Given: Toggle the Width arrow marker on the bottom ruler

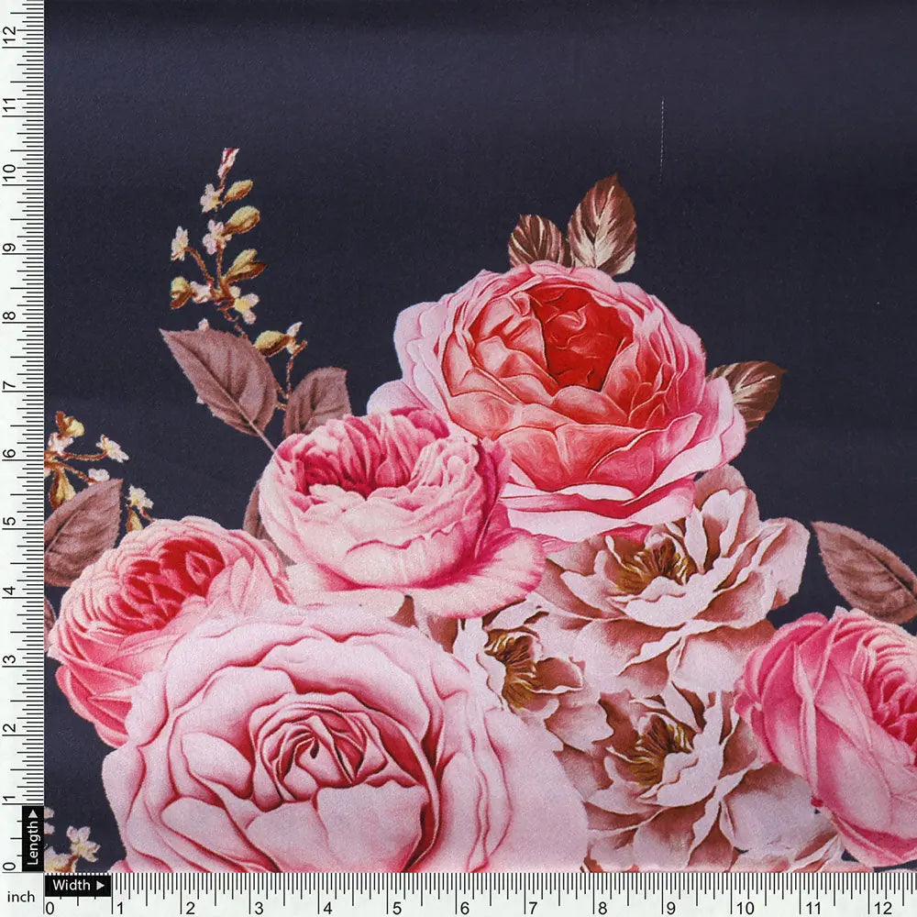Looking at the screenshot, I should click(x=98, y=885).
